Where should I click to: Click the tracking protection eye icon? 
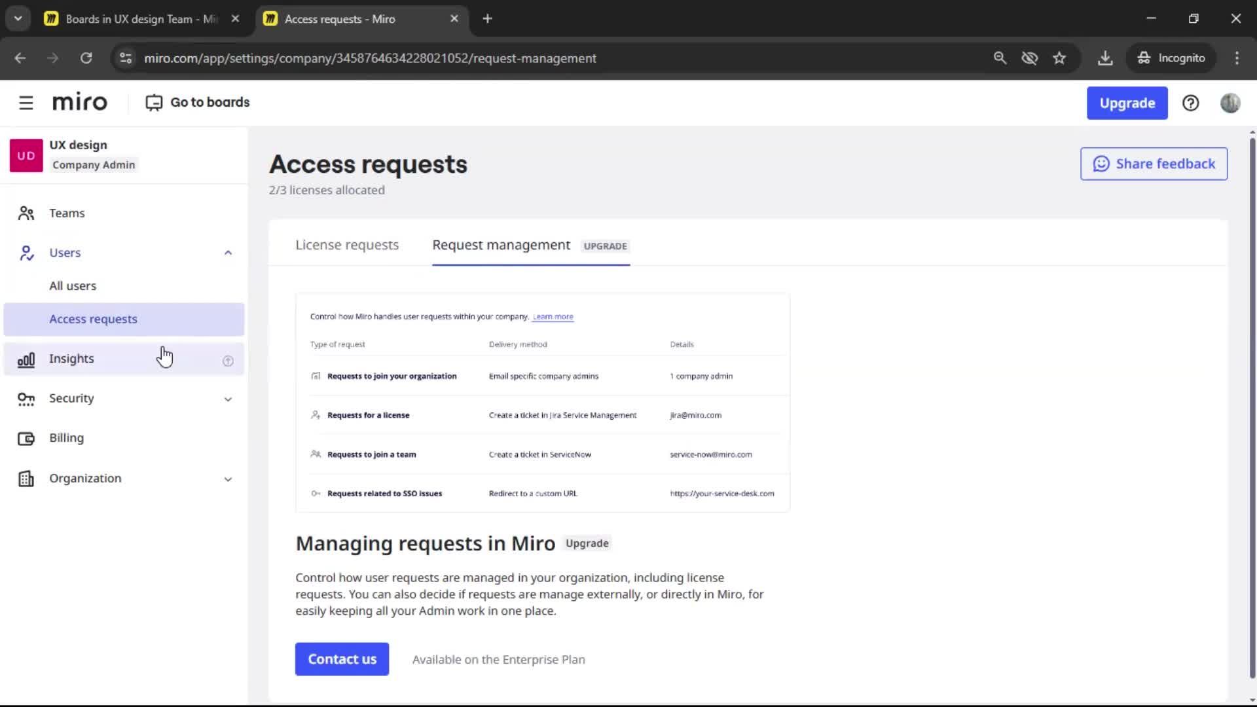[1030, 58]
